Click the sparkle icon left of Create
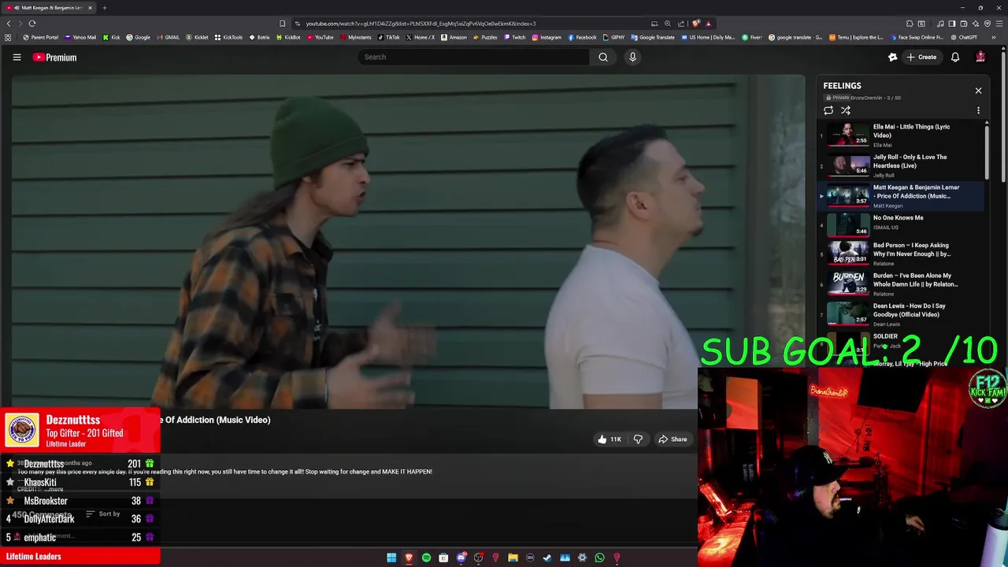 point(893,57)
